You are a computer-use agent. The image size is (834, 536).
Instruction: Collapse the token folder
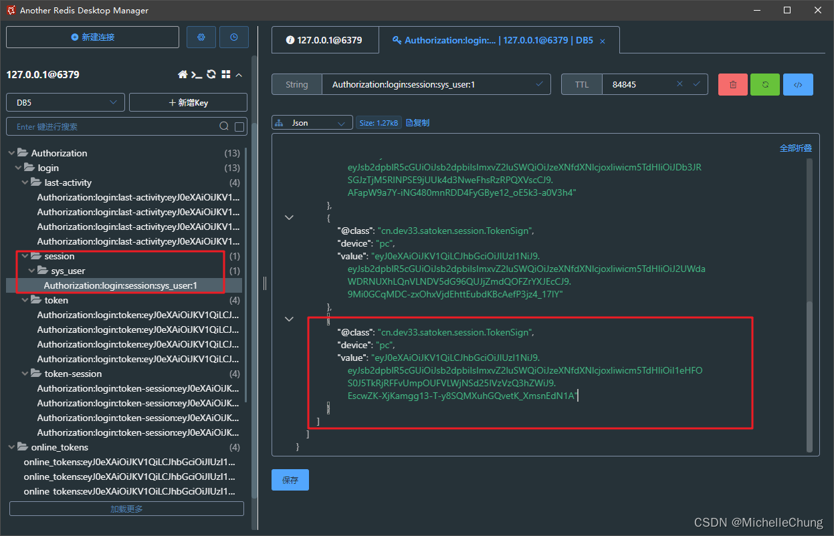[25, 300]
